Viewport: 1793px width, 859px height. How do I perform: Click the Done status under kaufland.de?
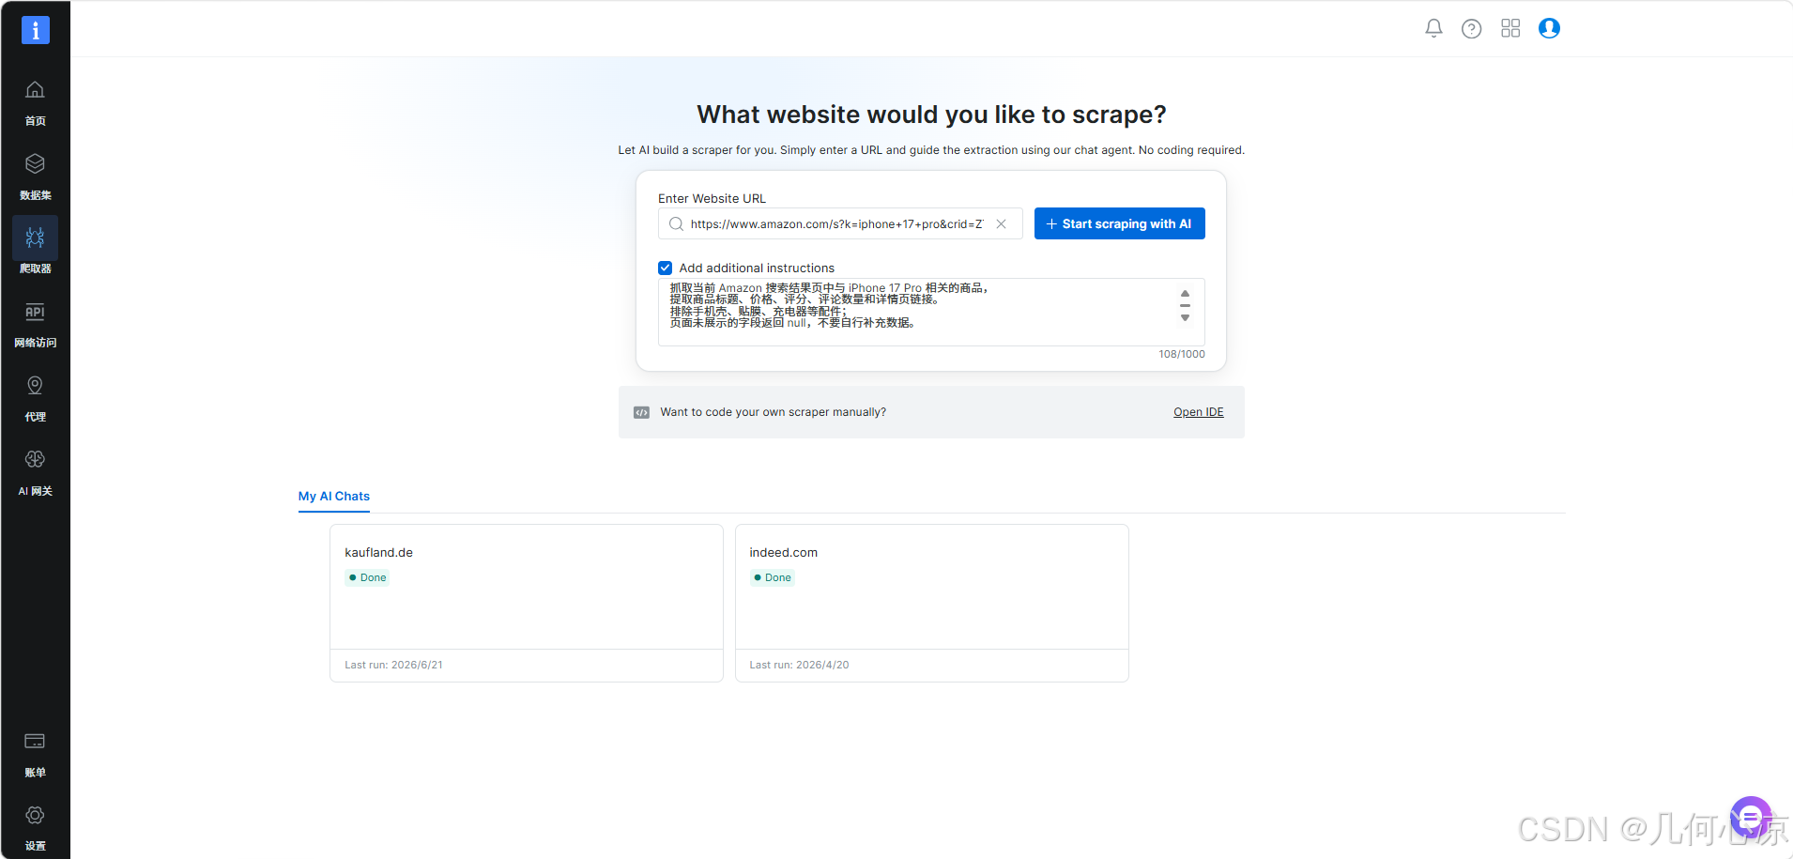pos(367,577)
